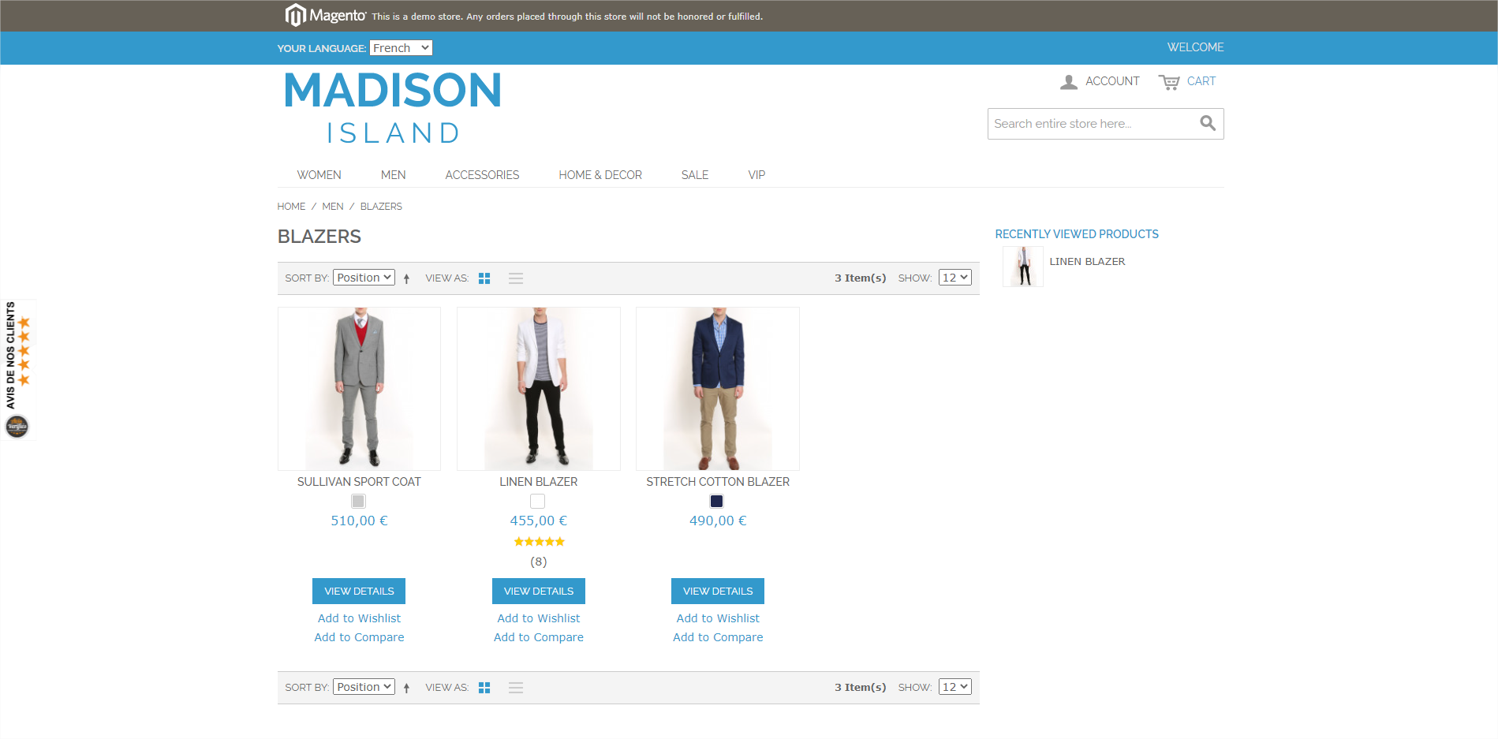Image resolution: width=1498 pixels, height=739 pixels.
Task: Switch to list view in top toolbar
Action: point(515,278)
